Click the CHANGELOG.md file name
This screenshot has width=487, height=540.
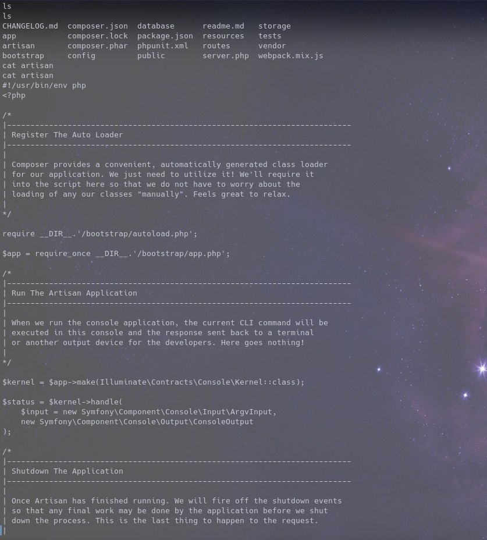point(30,26)
